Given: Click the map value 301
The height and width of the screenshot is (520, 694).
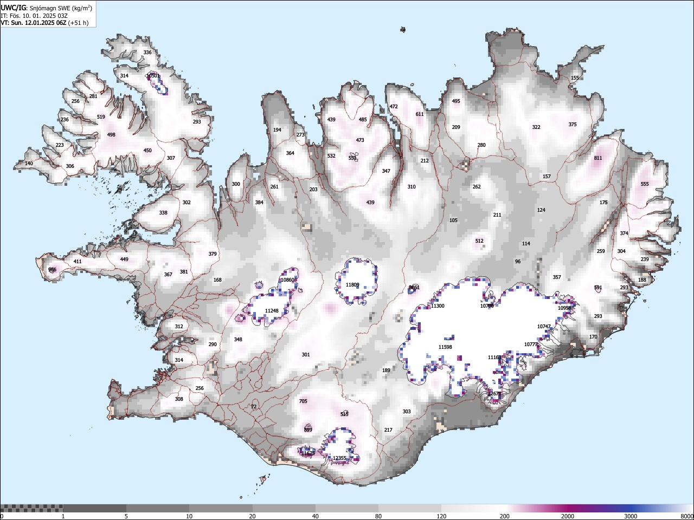Looking at the screenshot, I should point(306,355).
